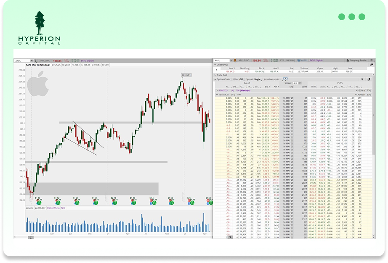Image resolution: width=388 pixels, height=263 pixels.
Task: Expand the 9 MAY 25 weeklys row
Action: point(216,90)
